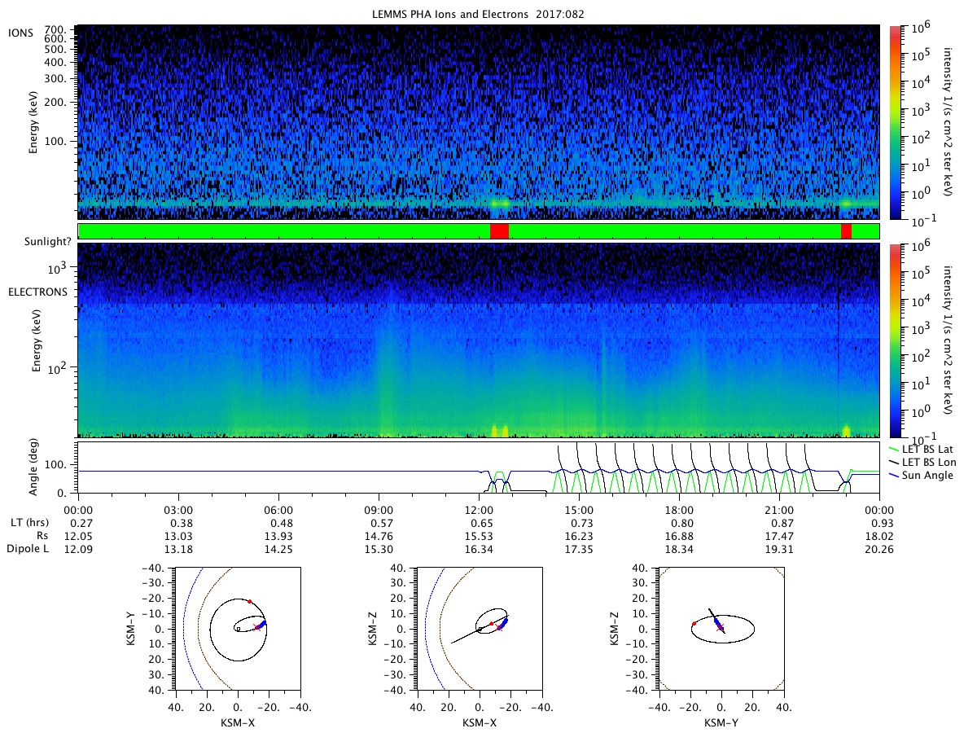Click the second red block in Sunlight bar
Image resolution: width=977 pixels, height=733 pixels.
click(846, 231)
